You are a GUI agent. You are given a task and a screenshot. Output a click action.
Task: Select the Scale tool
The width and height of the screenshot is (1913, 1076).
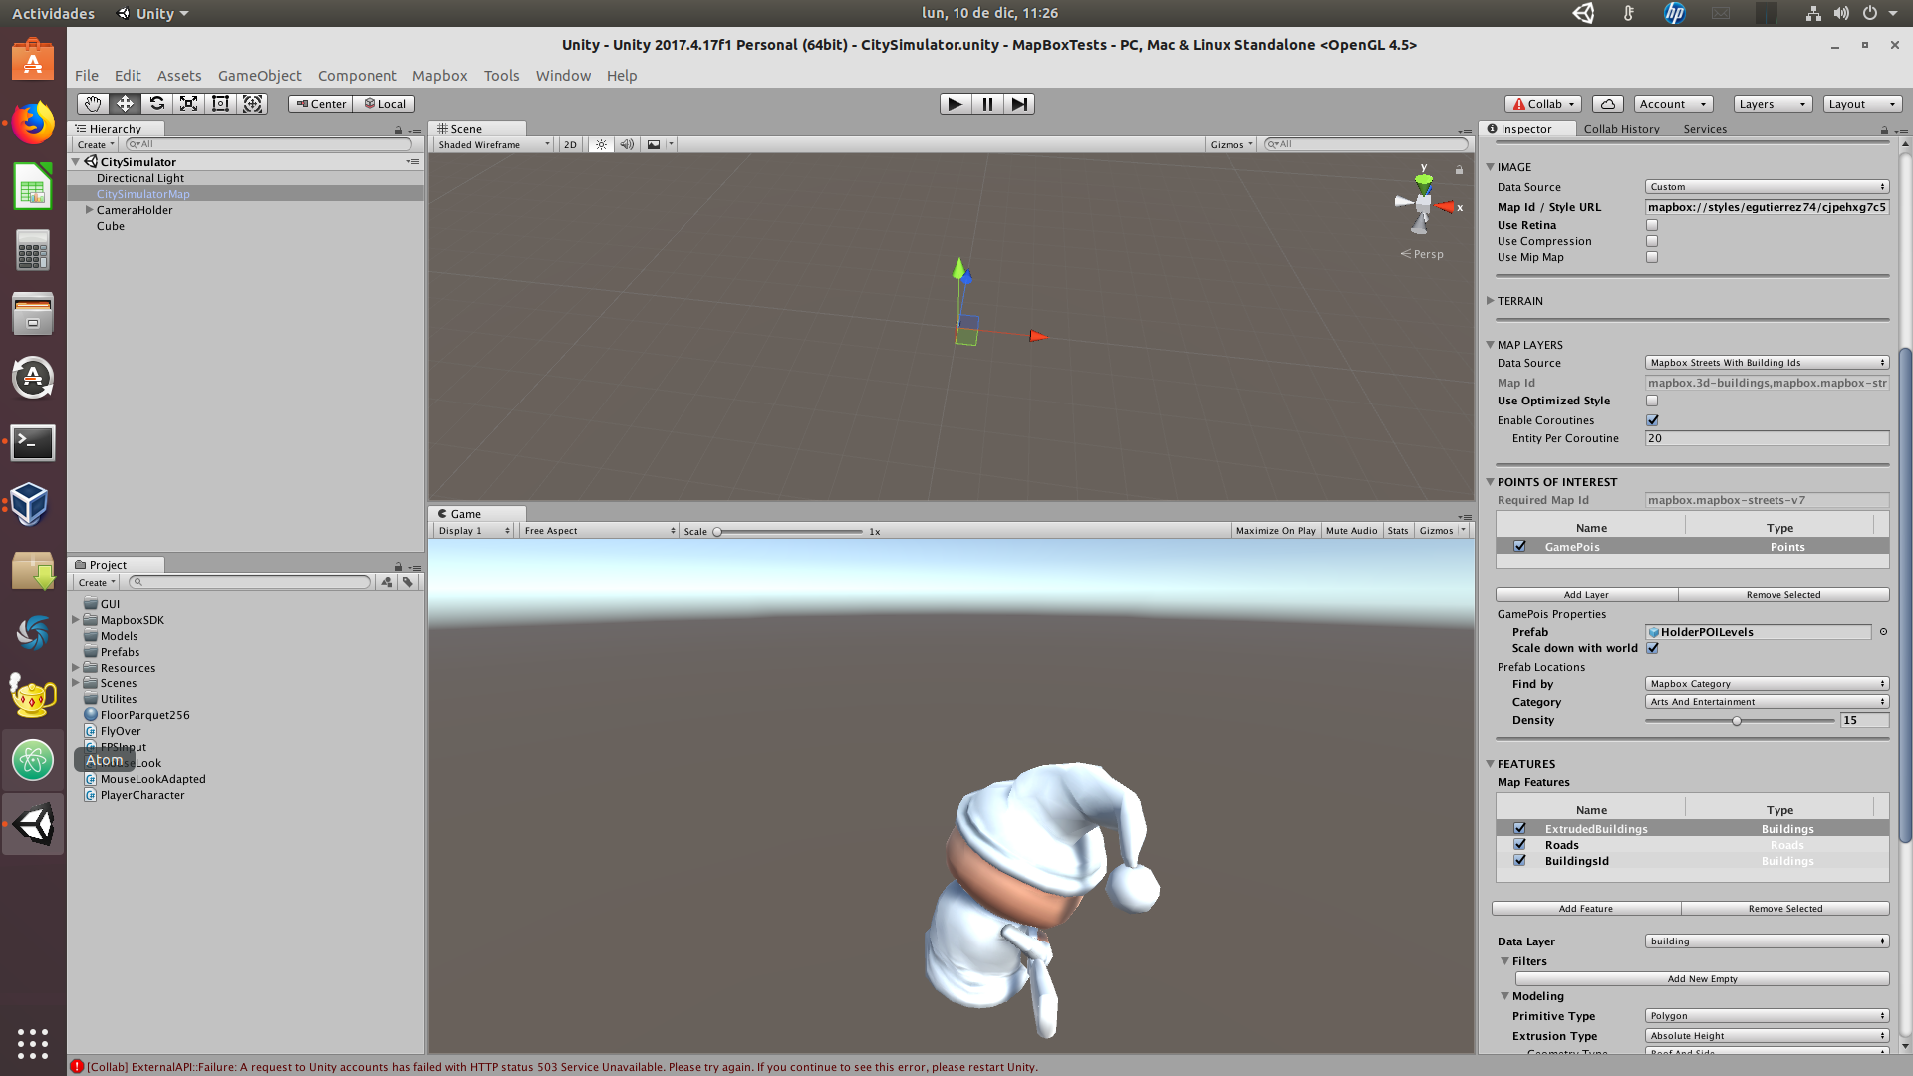pyautogui.click(x=188, y=104)
